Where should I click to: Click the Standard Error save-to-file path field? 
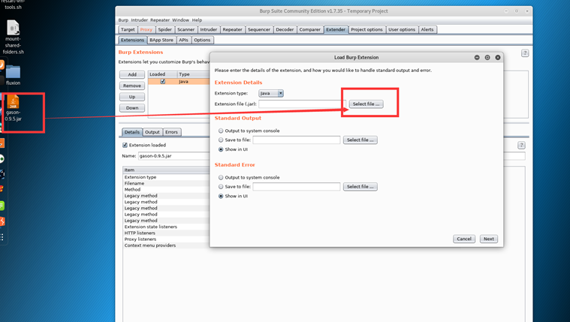(297, 186)
